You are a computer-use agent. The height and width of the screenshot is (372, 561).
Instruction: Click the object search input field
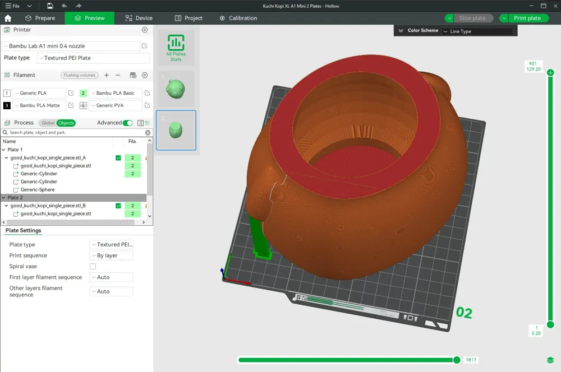click(x=75, y=133)
